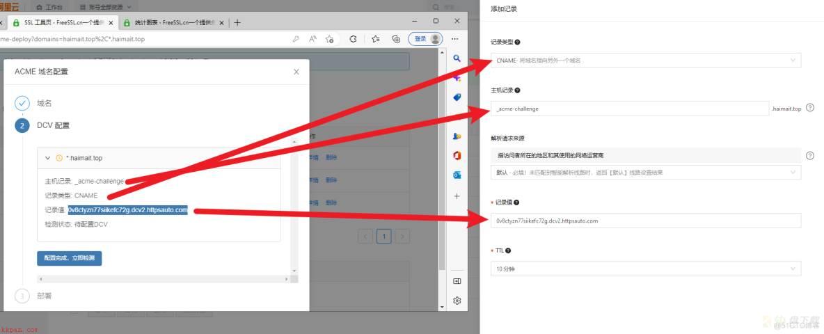Click help icon next to 记录值 label
Viewport: 824px width, 334px height.
pos(516,202)
